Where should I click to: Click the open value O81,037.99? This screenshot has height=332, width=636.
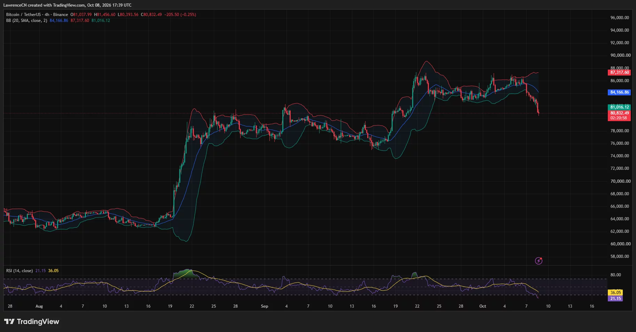coord(81,15)
